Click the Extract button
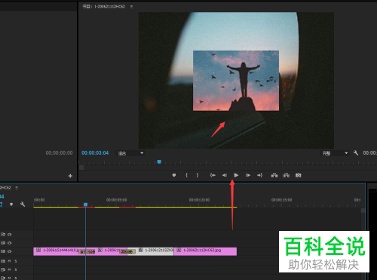 pyautogui.click(x=286, y=175)
